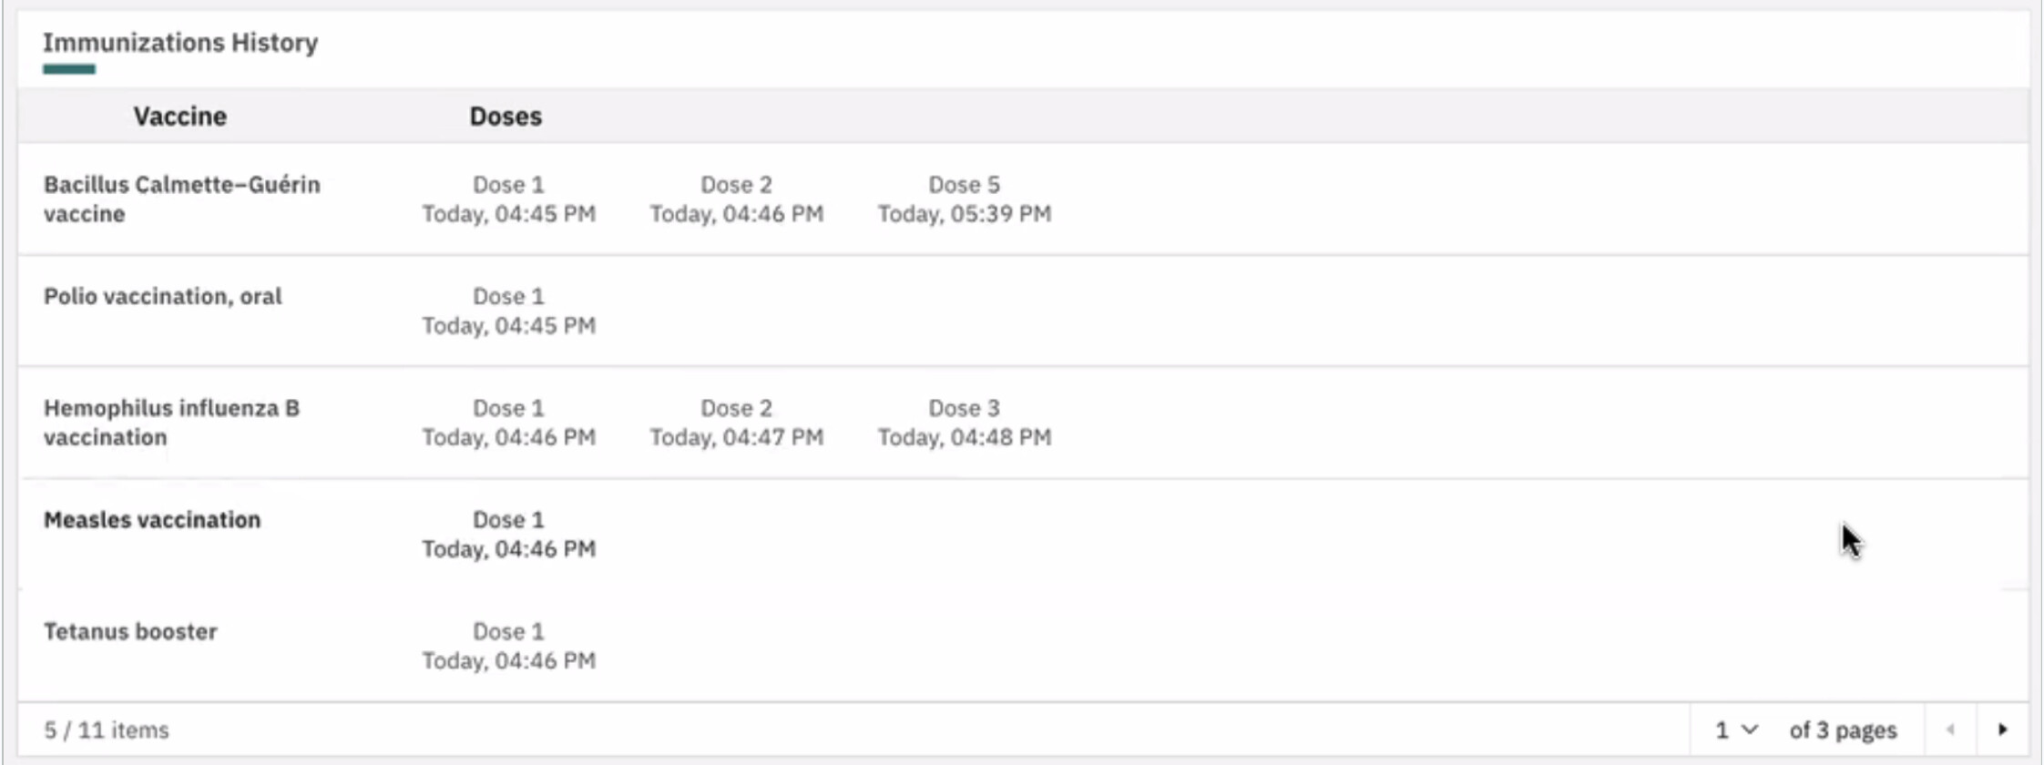2044x765 pixels.
Task: Select the Measles vaccination row
Action: coord(1023,535)
